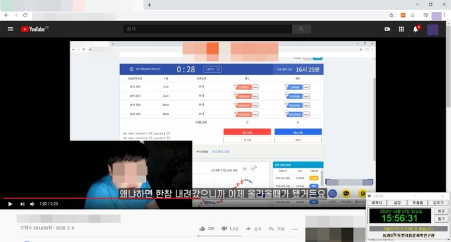Image resolution: width=451 pixels, height=242 pixels.
Task: Open the YouTube account avatar menu
Action: (x=432, y=30)
